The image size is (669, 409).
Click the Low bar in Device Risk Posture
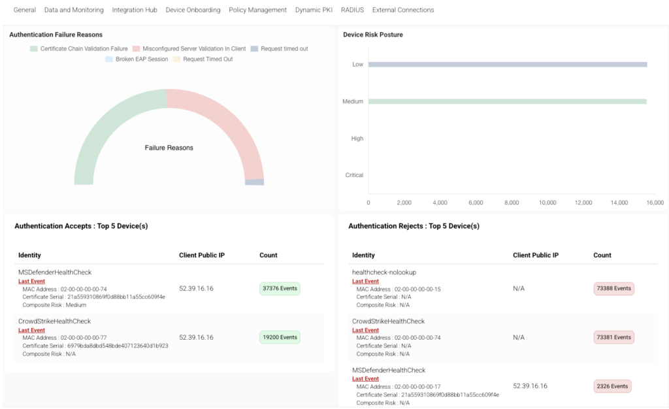pyautogui.click(x=507, y=65)
